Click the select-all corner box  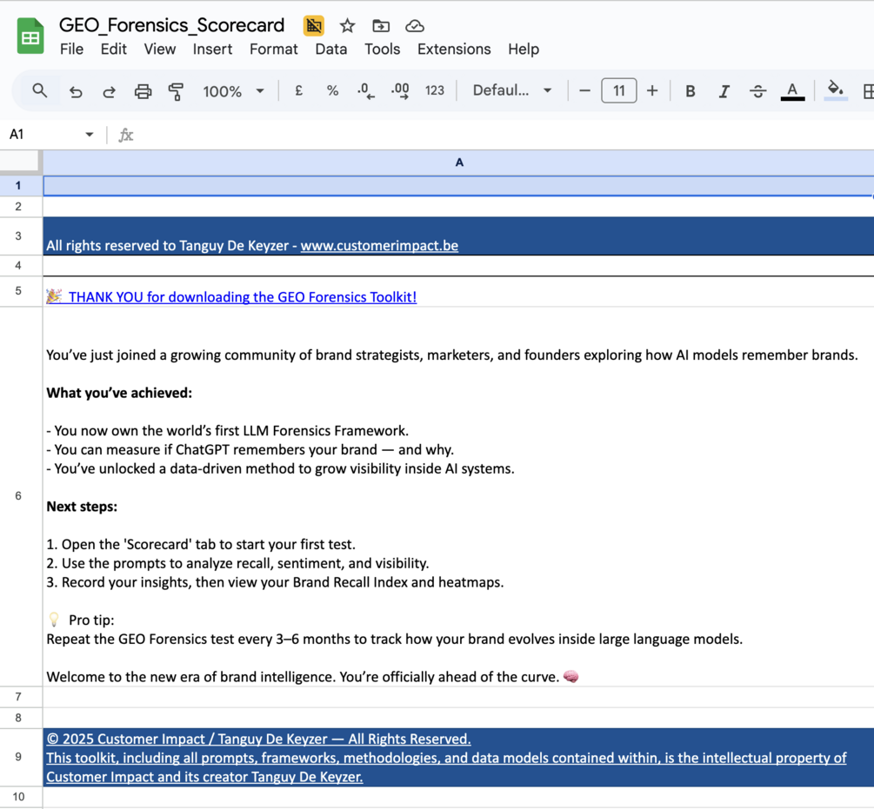click(x=20, y=162)
